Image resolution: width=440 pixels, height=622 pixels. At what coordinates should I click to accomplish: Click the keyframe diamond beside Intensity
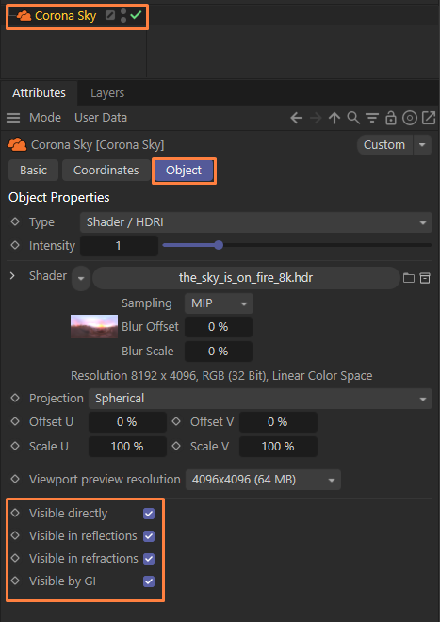tap(15, 246)
